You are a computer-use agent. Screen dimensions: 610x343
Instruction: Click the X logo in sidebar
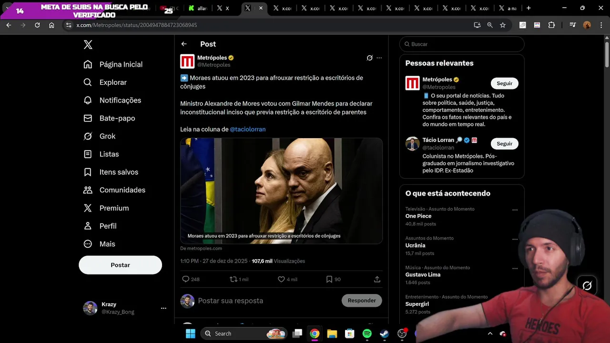(x=88, y=45)
